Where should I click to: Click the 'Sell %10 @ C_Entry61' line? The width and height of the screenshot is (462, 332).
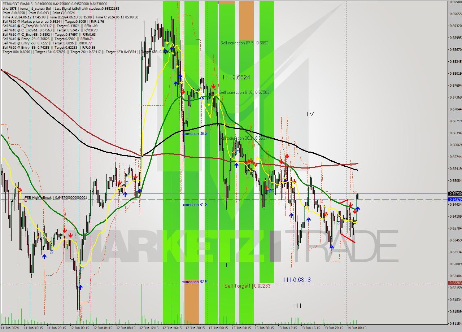(50, 30)
